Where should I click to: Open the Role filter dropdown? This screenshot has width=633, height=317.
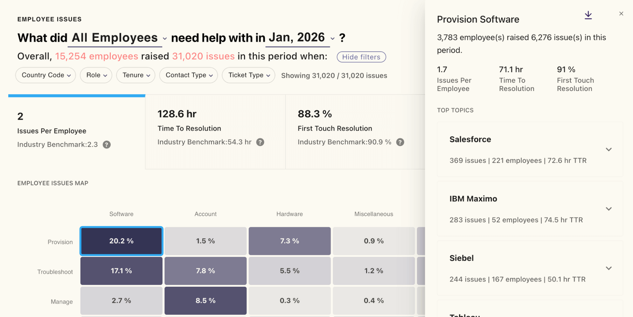coord(96,75)
